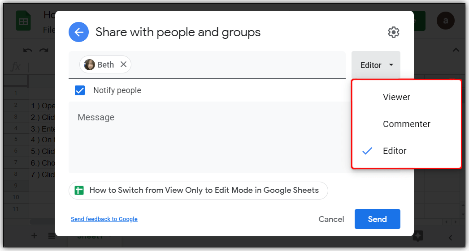Uncheck the Notify people checkbox
This screenshot has height=251, width=469.
pos(80,90)
